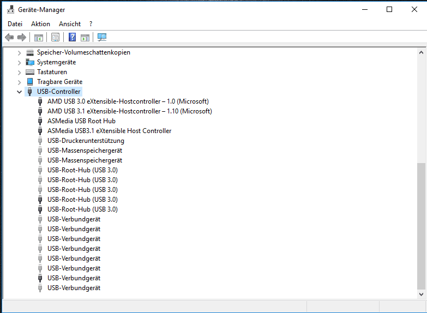Open the Properties sheet toolbar icon
Screen dimensions: 427x313
point(55,37)
